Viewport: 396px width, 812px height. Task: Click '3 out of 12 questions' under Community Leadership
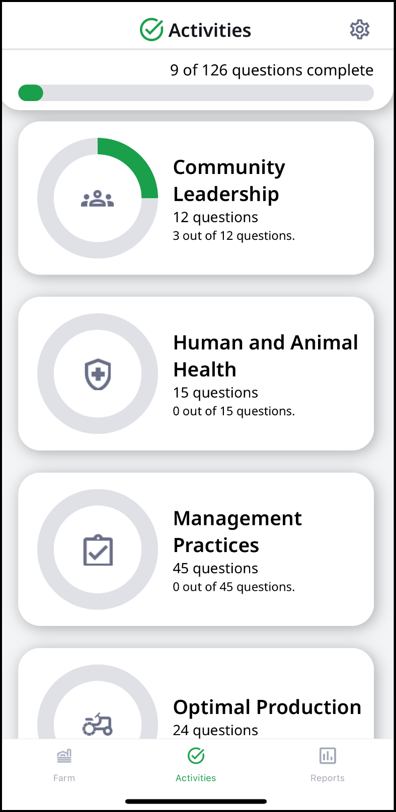pyautogui.click(x=234, y=235)
